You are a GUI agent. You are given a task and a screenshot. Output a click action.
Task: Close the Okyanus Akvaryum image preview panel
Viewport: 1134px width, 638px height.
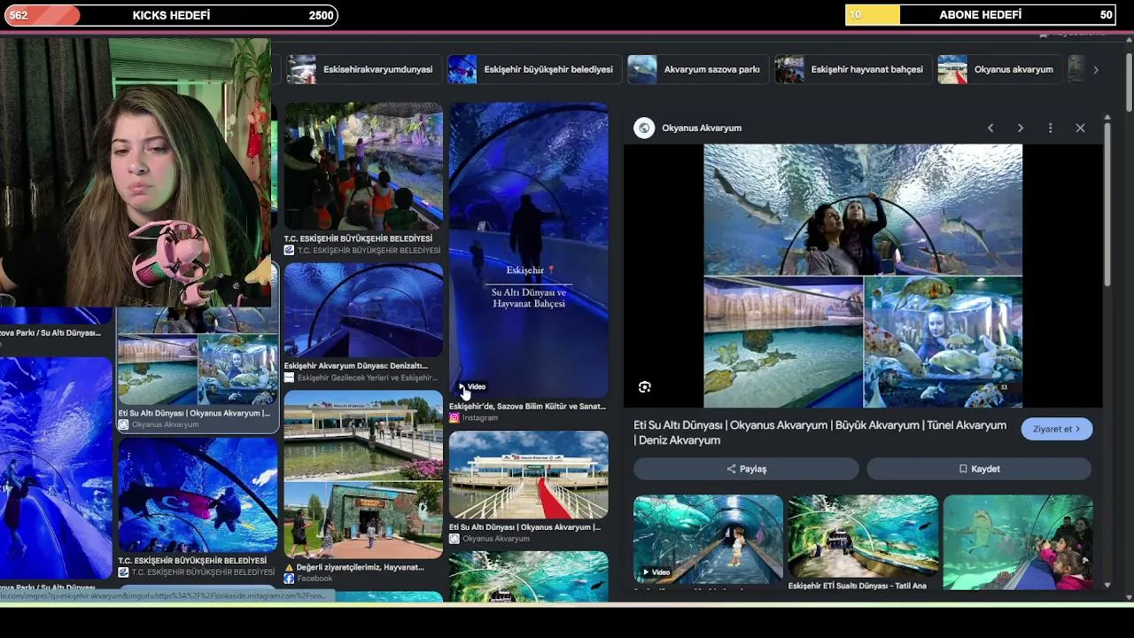(x=1080, y=128)
